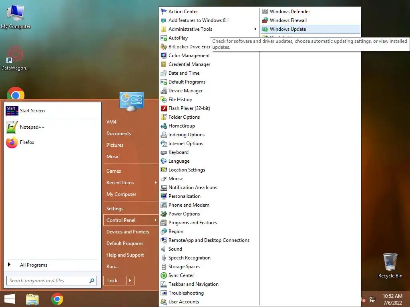The height and width of the screenshot is (307, 410).
Task: Click the Sound speaker icon
Action: [164, 249]
